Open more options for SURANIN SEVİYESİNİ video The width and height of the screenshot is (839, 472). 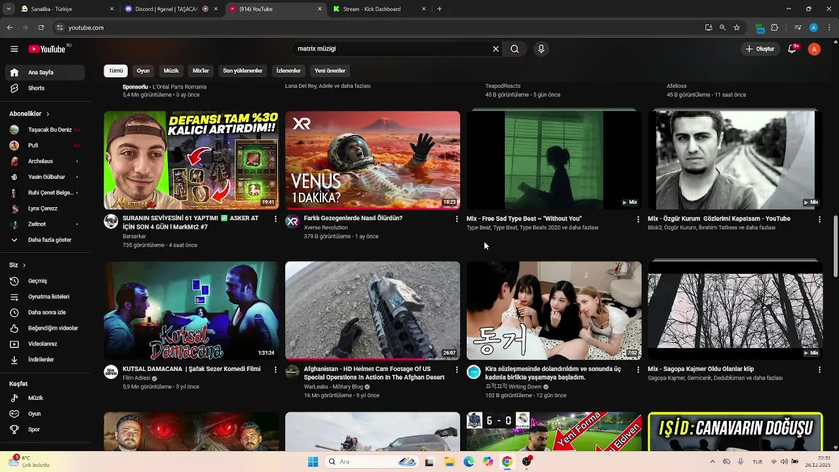[x=275, y=219]
